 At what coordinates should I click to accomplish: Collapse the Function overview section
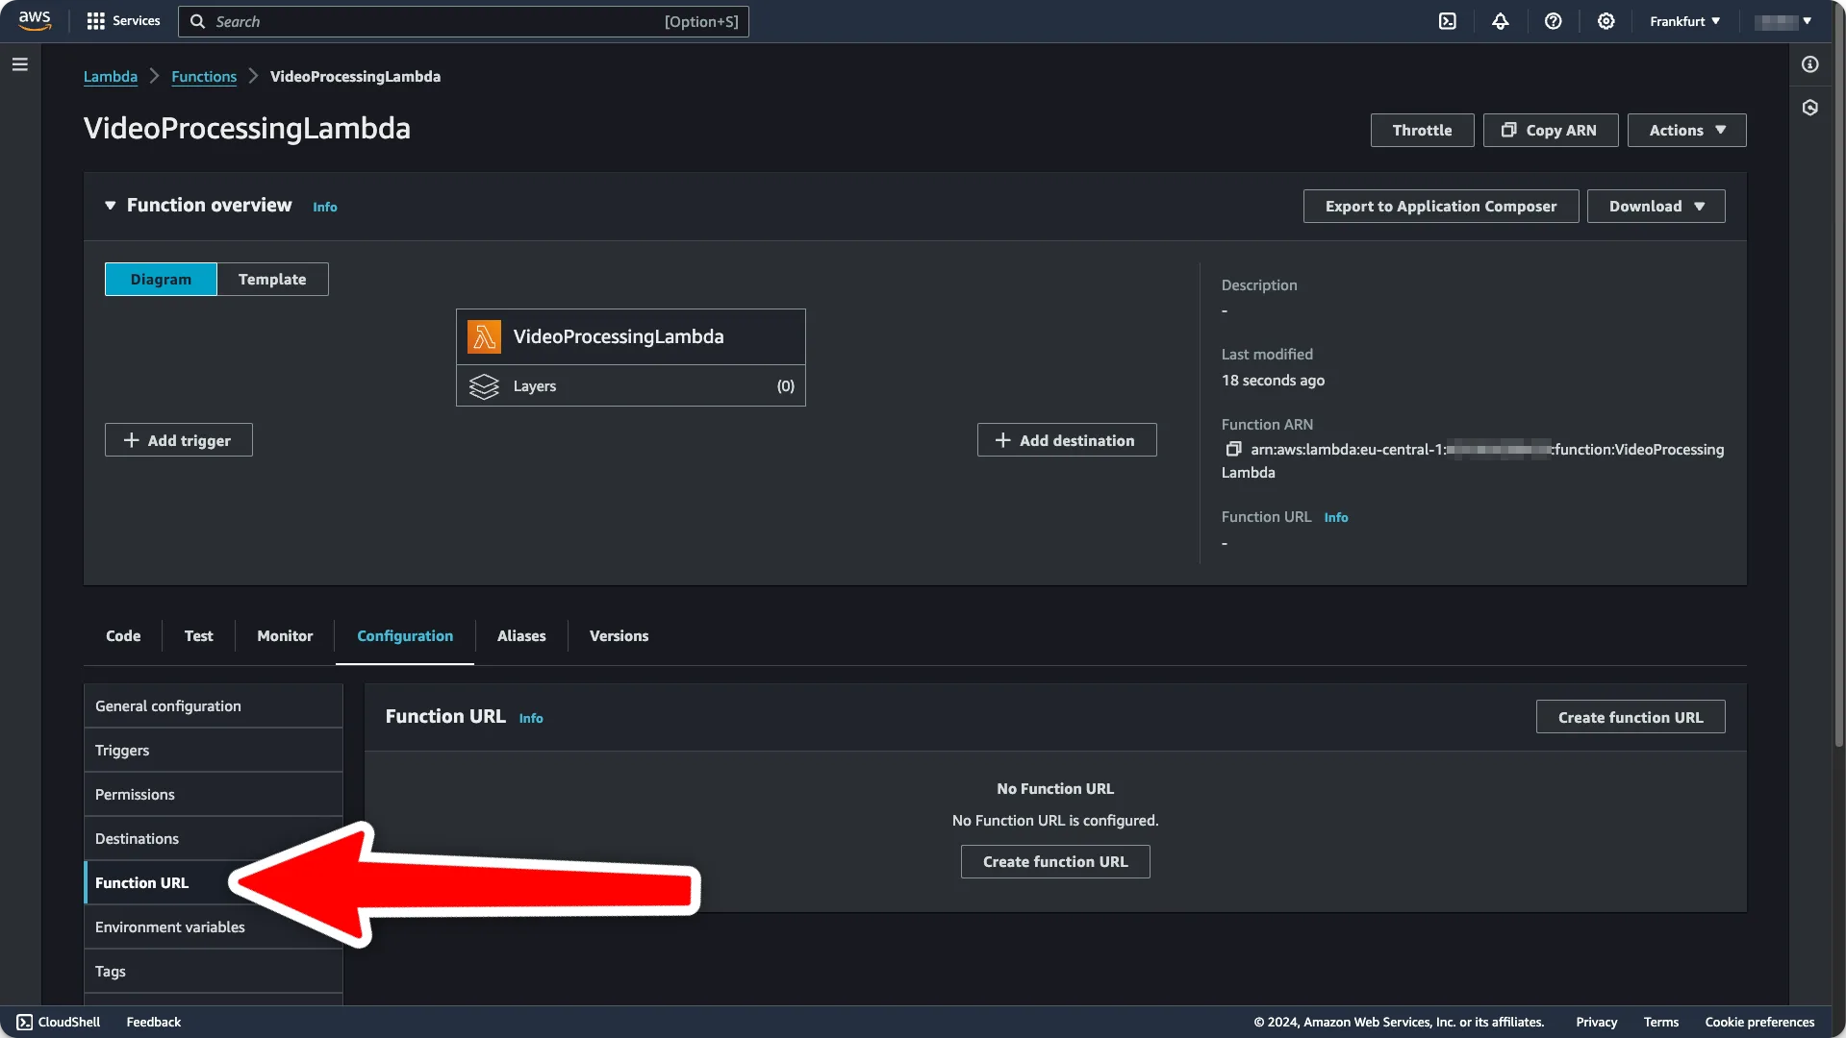111,206
